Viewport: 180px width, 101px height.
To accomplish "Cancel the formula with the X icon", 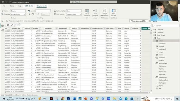I will click(8, 25).
